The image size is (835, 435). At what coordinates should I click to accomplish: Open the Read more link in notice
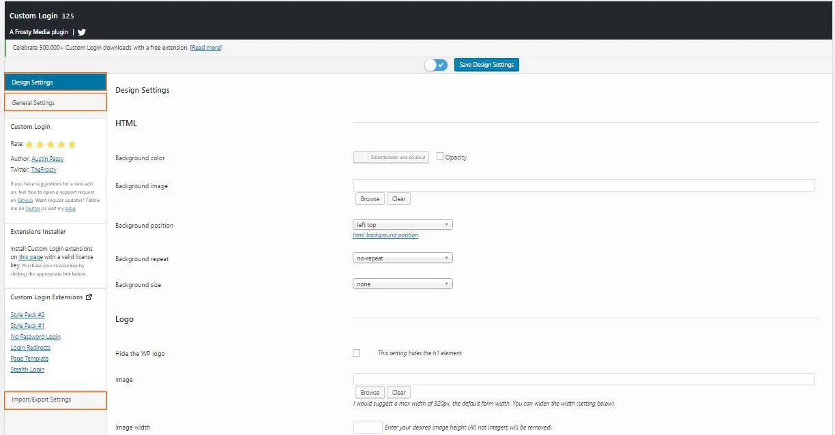206,48
